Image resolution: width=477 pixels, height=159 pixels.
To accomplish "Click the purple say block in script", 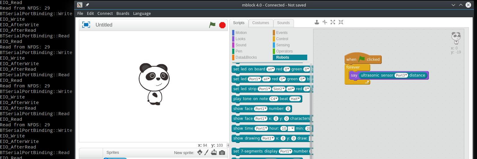I will (x=353, y=75).
